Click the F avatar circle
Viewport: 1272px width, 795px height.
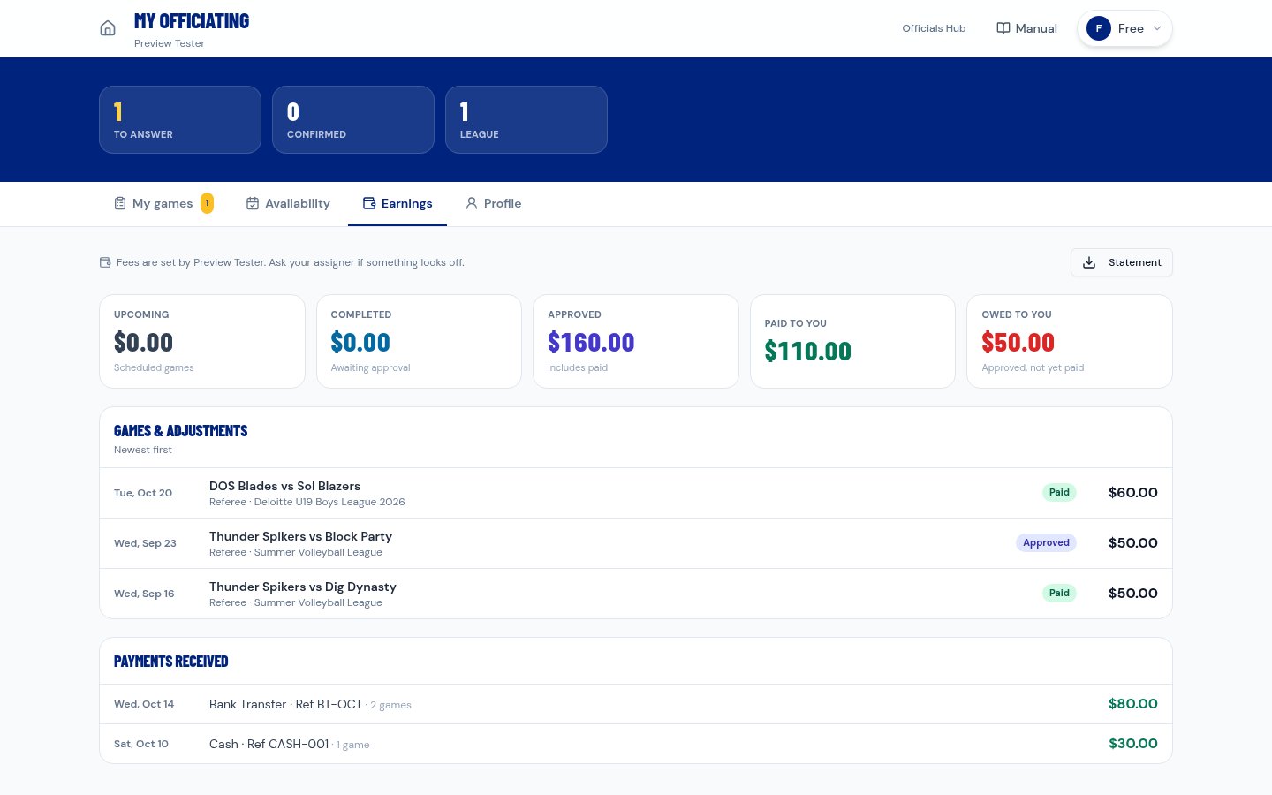(1099, 28)
